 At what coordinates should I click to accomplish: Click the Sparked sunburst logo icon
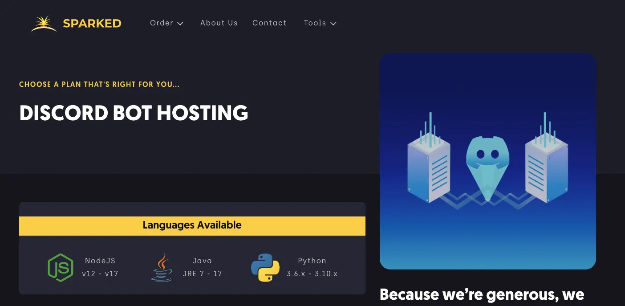click(x=44, y=23)
